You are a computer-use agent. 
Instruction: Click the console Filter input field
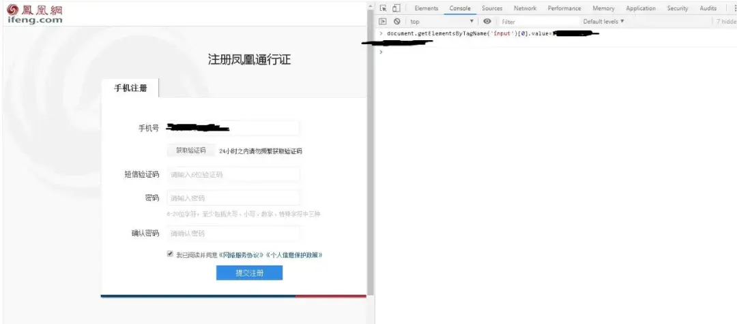[x=539, y=22]
